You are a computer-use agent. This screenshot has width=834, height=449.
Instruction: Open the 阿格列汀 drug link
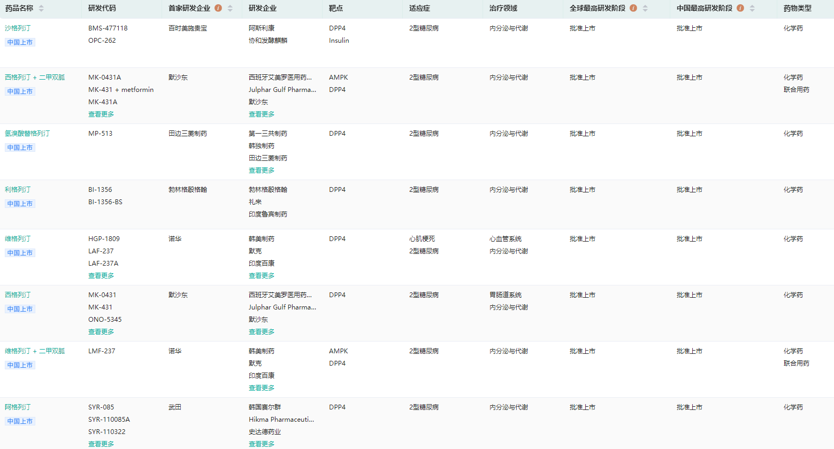(18, 407)
